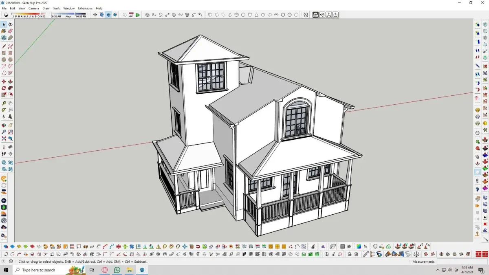
Task: Select the Pan hand tool
Action: click(x=10, y=125)
